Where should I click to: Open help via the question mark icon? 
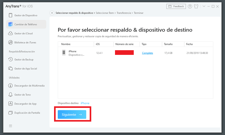(x=190, y=6)
